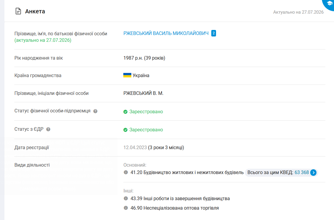The height and width of the screenshot is (220, 334).
Task: Click 'Рік народження та вік' label
Action: pyautogui.click(x=39, y=58)
